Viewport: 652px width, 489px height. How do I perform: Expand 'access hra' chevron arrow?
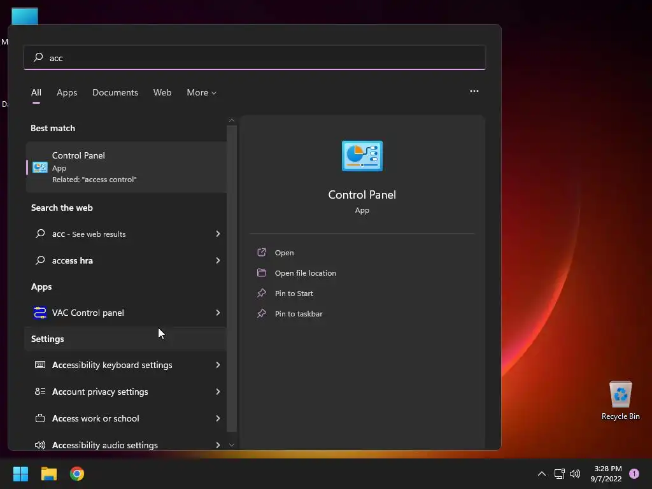point(218,260)
